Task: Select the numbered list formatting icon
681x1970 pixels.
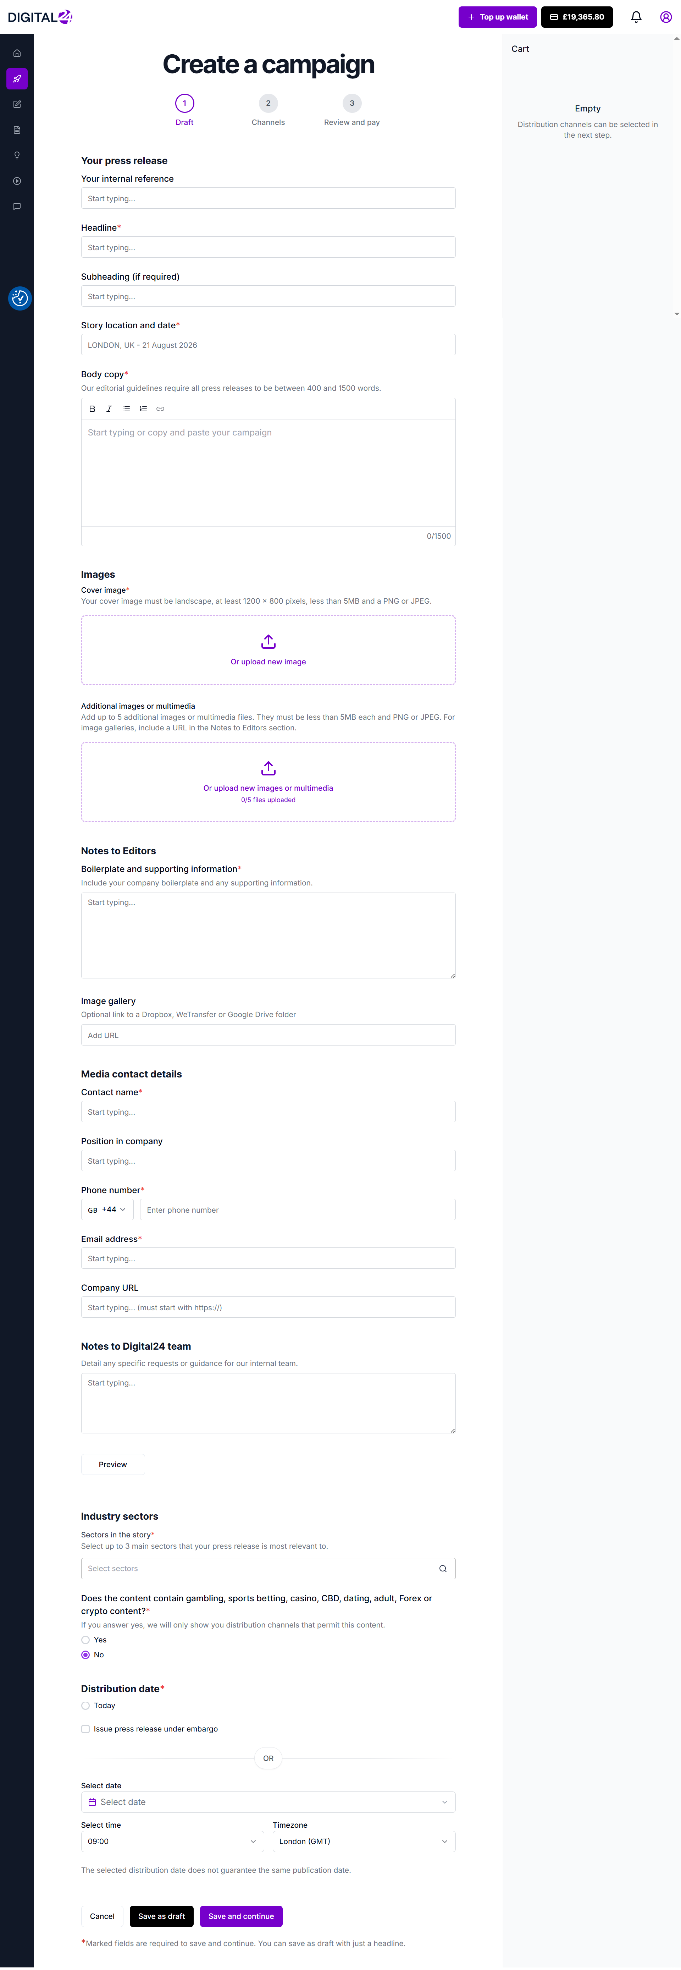Action: coord(143,408)
